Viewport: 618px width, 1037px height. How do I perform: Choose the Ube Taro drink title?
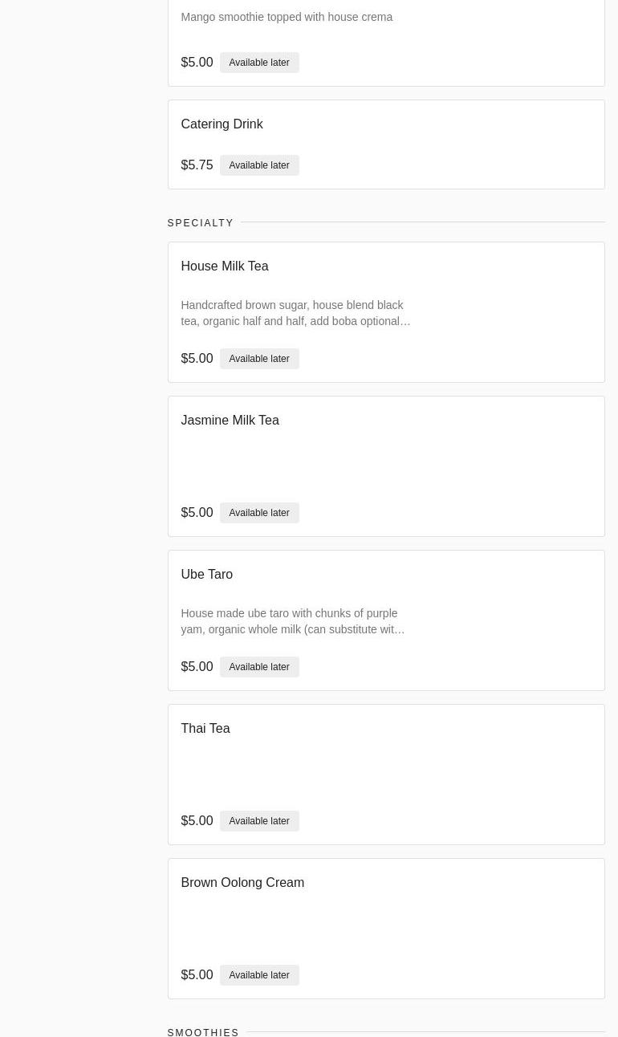coord(206,575)
